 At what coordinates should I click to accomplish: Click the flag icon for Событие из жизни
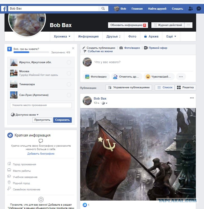85,51
